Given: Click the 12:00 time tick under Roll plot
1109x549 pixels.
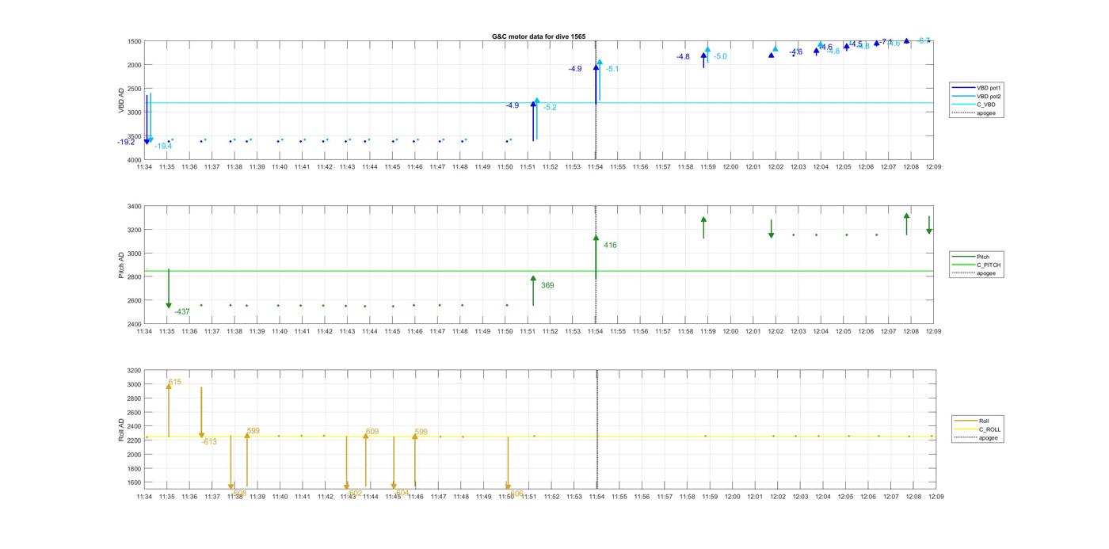Looking at the screenshot, I should click(x=732, y=497).
